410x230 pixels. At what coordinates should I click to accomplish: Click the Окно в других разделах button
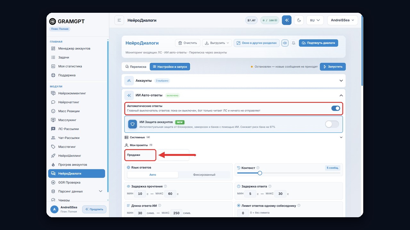[257, 43]
